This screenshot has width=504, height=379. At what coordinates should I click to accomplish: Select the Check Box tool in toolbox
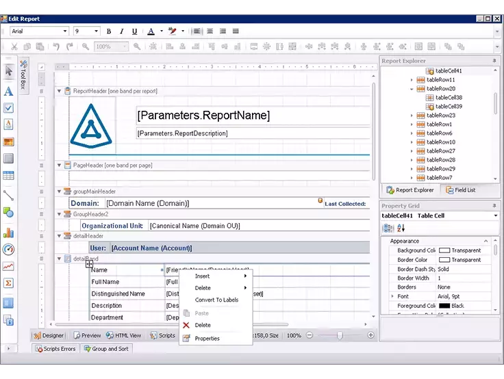(x=9, y=108)
